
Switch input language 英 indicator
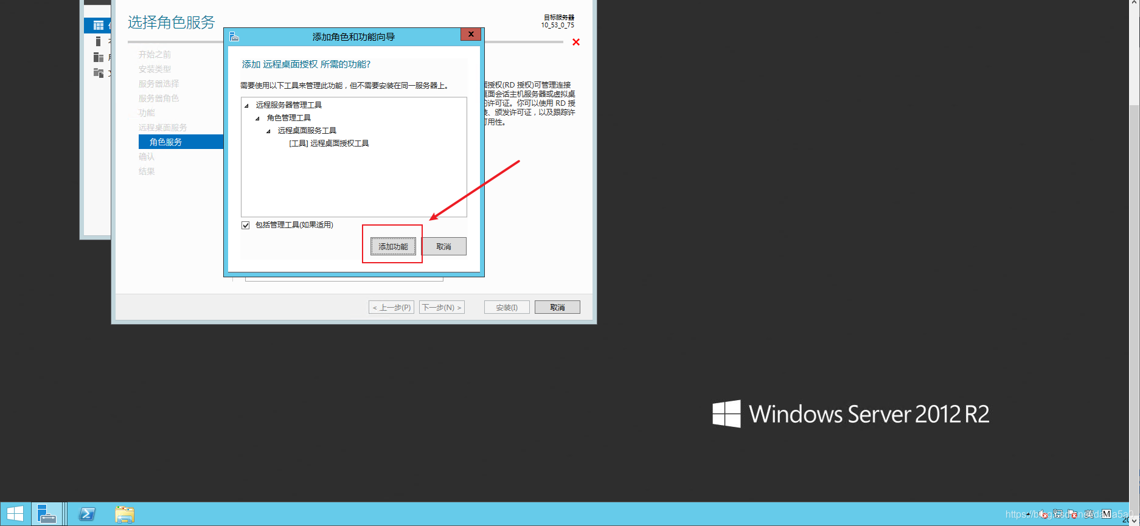1090,514
